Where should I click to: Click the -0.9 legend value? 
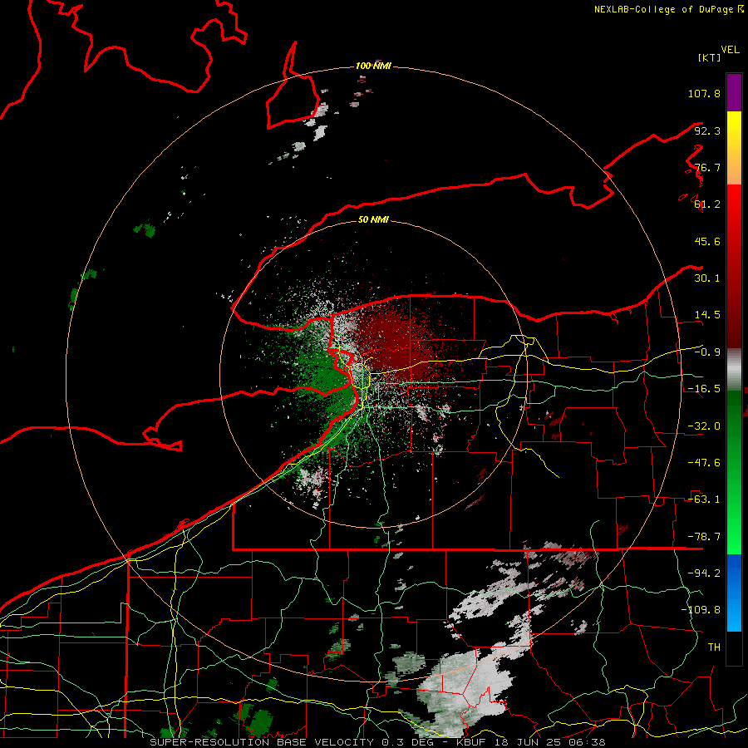(x=707, y=352)
